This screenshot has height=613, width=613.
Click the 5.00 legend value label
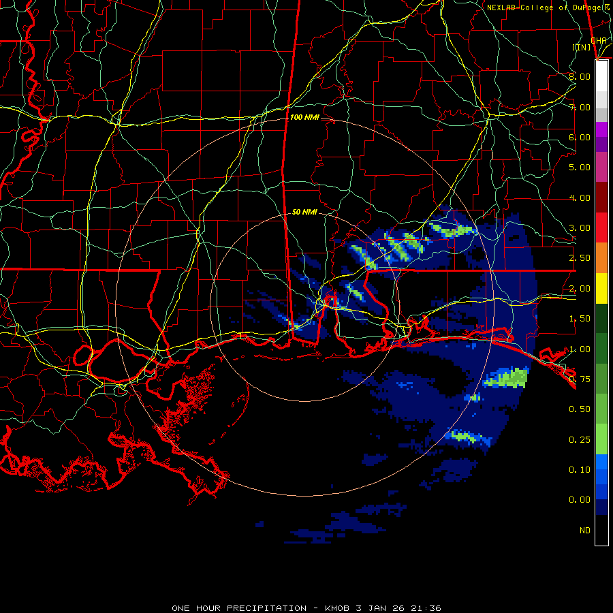(580, 168)
